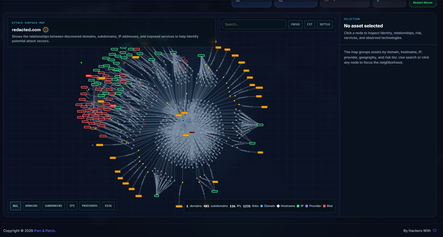Switch to the SUBDOMAINS filter
Image resolution: width=443 pixels, height=237 pixels.
click(x=53, y=206)
